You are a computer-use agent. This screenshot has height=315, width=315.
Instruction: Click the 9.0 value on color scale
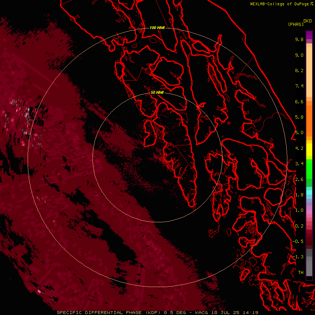pos(299,55)
